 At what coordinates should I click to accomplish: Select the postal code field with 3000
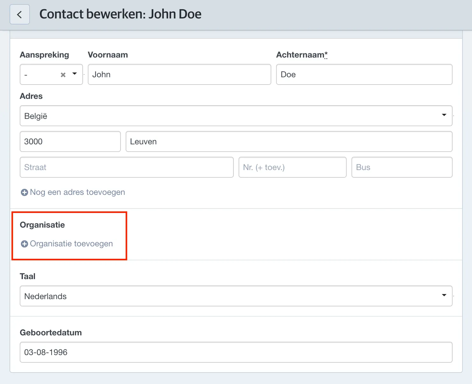click(70, 141)
